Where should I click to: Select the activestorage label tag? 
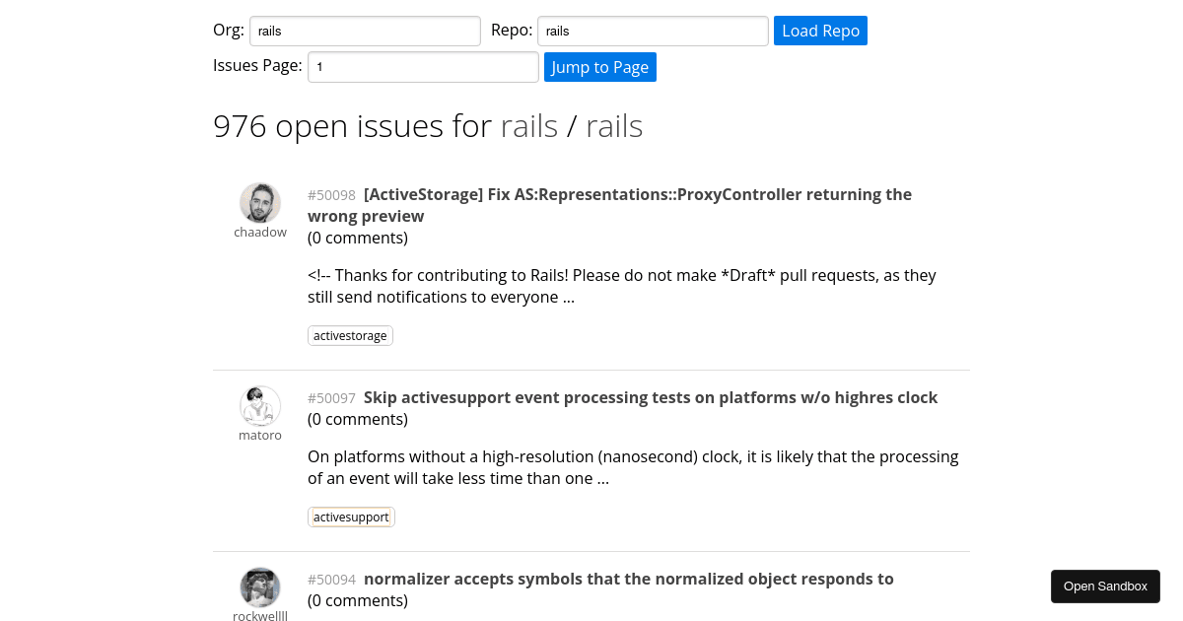pos(350,336)
